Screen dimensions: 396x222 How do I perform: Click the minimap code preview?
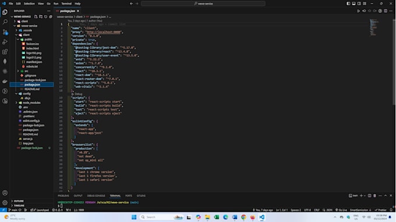pyautogui.click(x=374, y=27)
